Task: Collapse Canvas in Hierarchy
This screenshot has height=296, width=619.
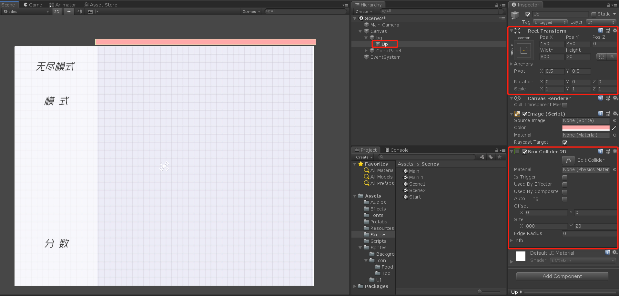Action: pos(360,31)
